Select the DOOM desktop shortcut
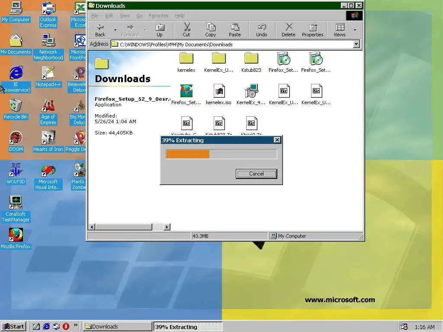 point(16,141)
